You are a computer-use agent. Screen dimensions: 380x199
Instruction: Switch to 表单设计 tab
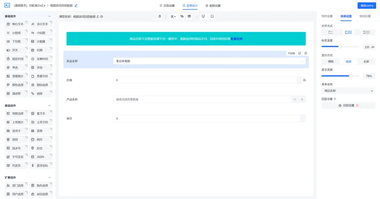[190, 6]
